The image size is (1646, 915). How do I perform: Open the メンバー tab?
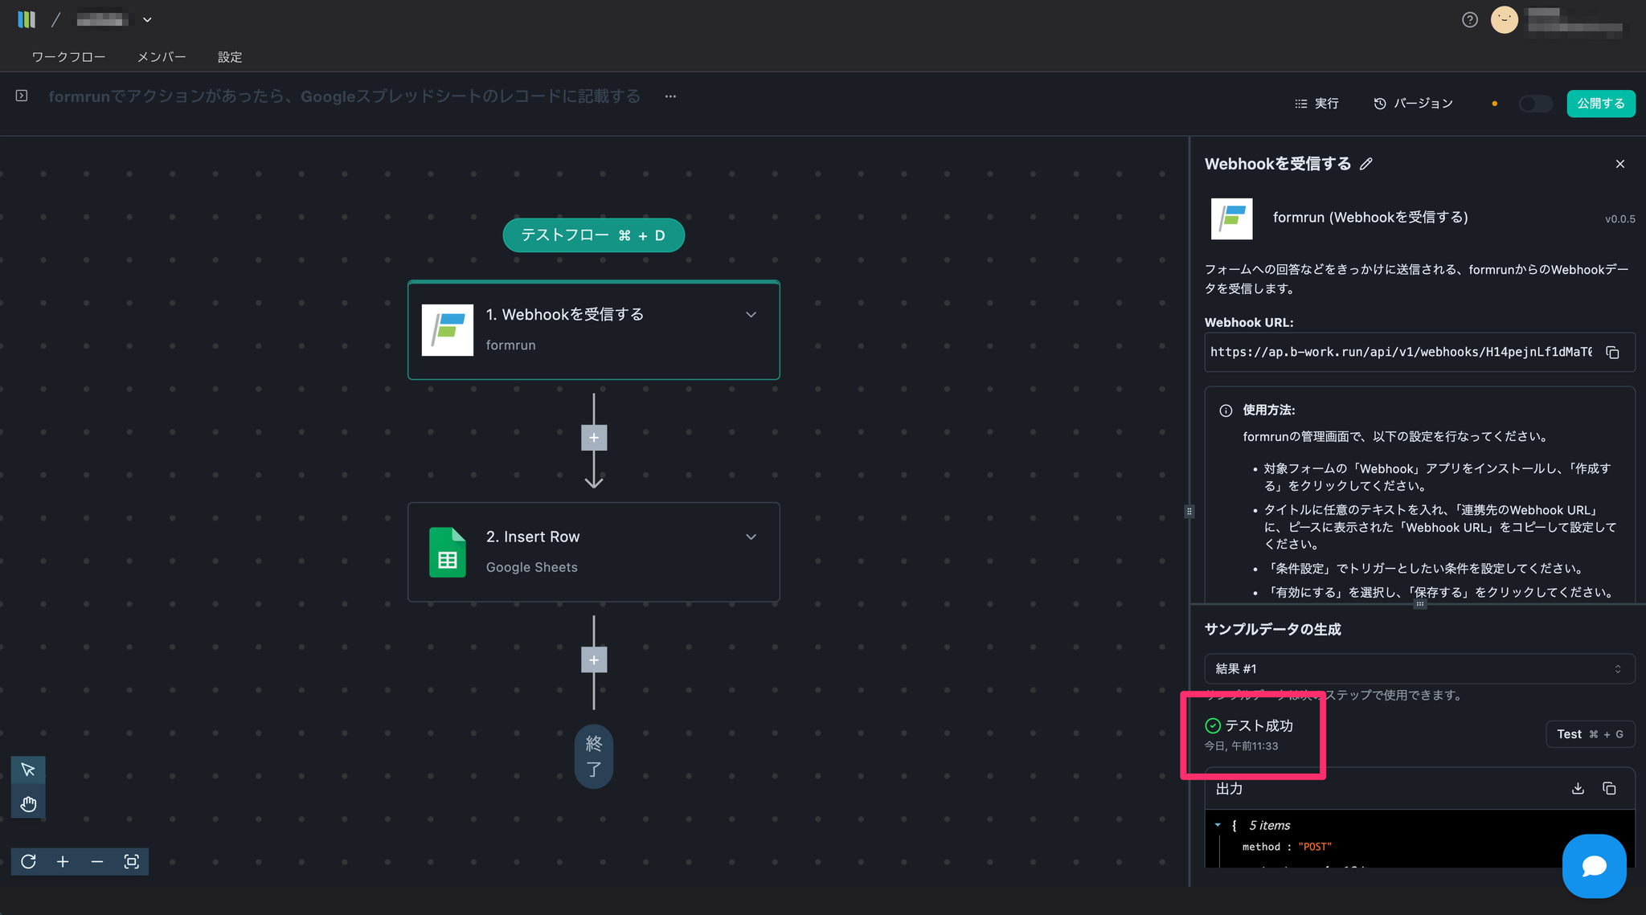(162, 57)
